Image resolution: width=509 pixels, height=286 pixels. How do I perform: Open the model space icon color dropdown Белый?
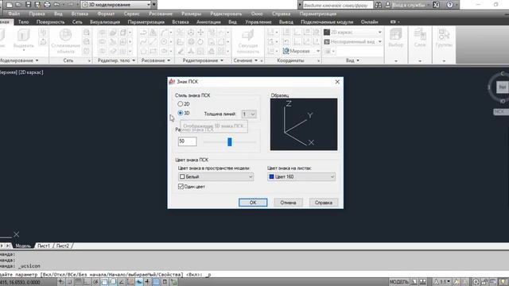(216, 176)
